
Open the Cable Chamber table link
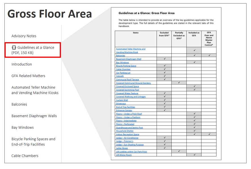[x=123, y=69]
